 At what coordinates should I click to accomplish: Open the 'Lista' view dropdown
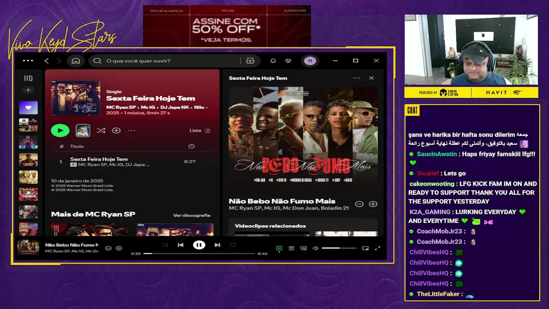coord(200,130)
